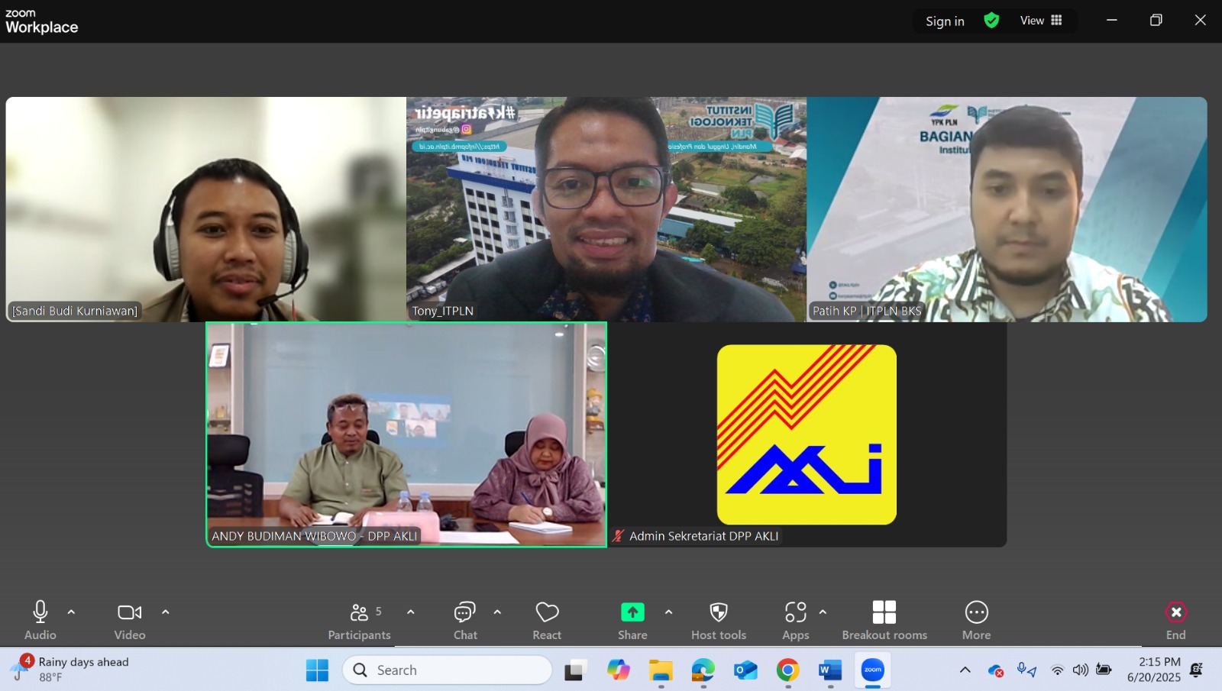This screenshot has height=691, width=1222.
Task: Select Sandi Budi Kurniawan's video tile
Action: coord(206,209)
